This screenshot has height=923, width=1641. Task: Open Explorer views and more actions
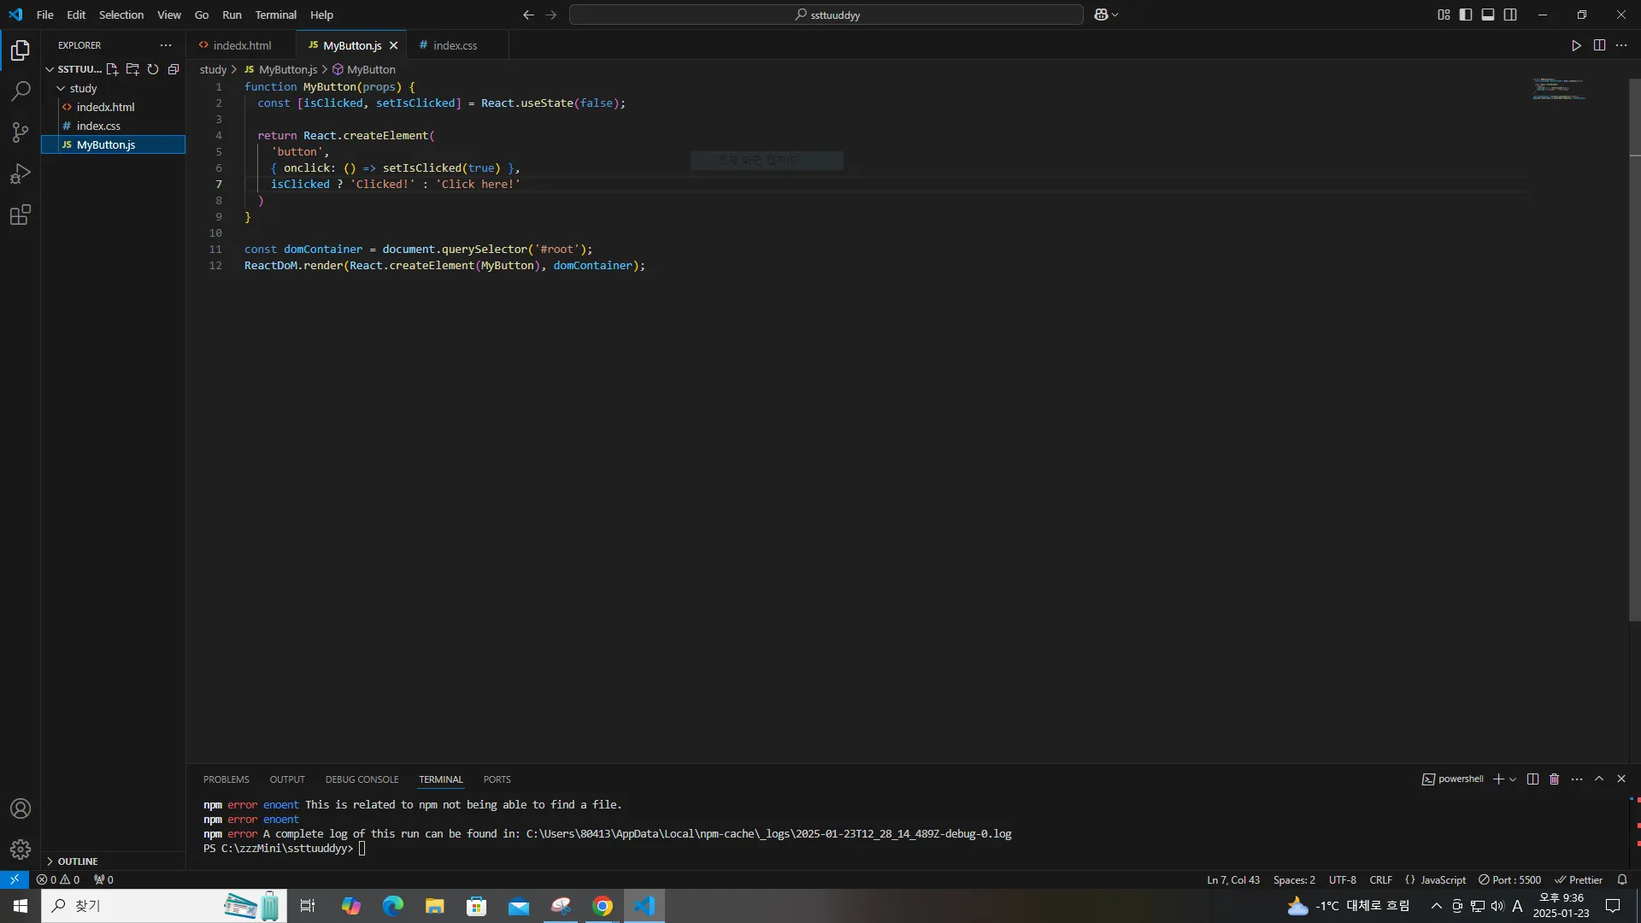166,45
